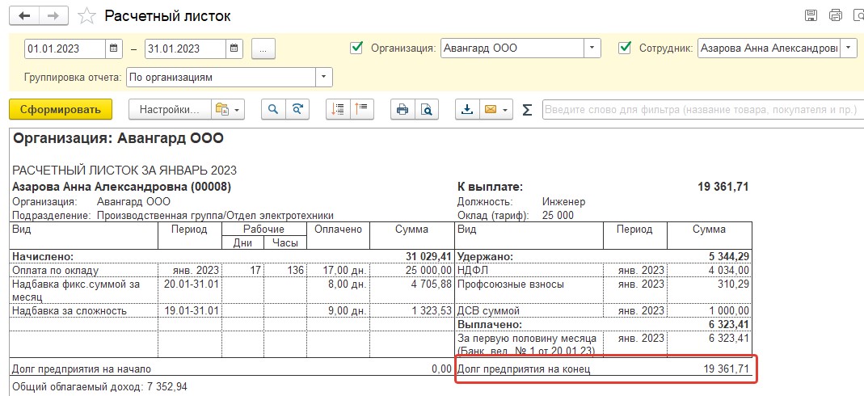Click the end date field 31.01.2023
This screenshot has width=864, height=396.
(x=186, y=48)
